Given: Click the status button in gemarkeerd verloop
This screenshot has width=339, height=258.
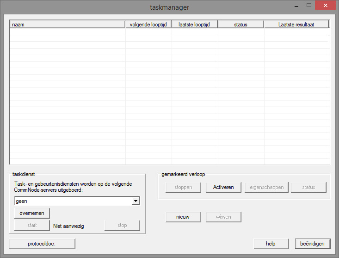Looking at the screenshot, I should coord(308,187).
